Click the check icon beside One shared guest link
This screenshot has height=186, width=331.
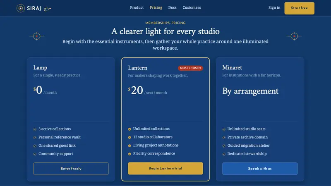point(35,146)
